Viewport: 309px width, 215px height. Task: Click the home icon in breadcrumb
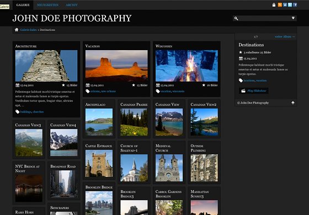(x=17, y=30)
